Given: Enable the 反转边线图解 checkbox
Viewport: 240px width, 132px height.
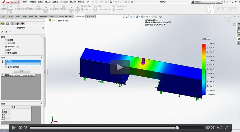Looking at the screenshot, I should point(6,67).
